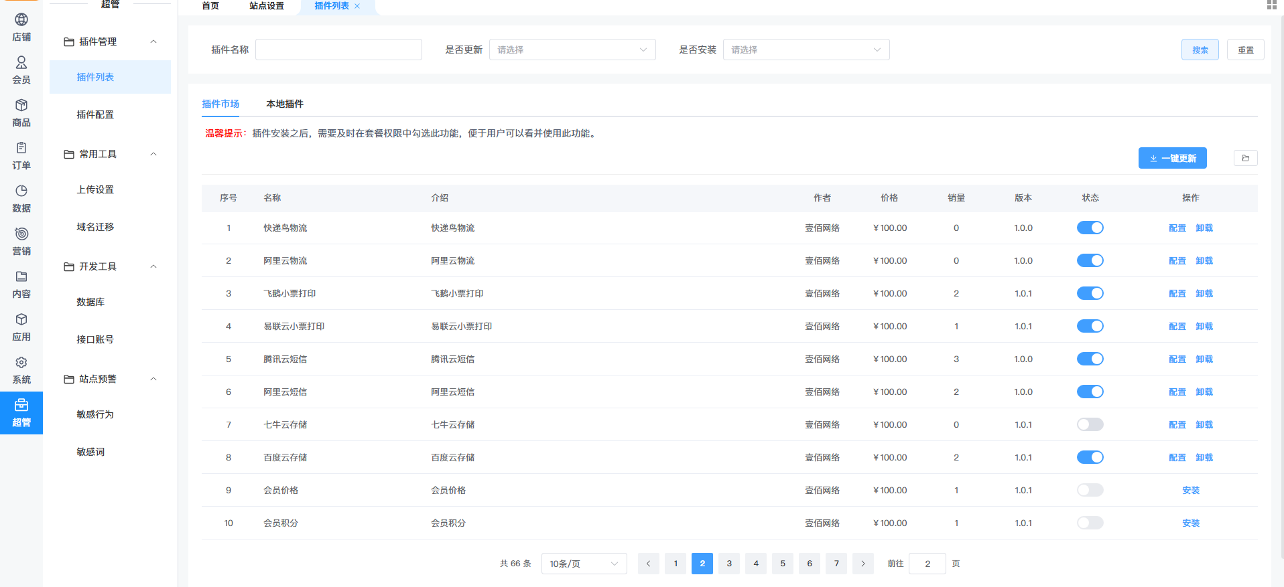
Task: Turn off the 阿里云物流 status switch
Action: (x=1090, y=260)
